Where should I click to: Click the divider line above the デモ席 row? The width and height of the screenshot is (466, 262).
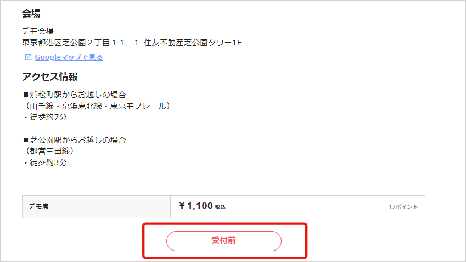[223, 182]
